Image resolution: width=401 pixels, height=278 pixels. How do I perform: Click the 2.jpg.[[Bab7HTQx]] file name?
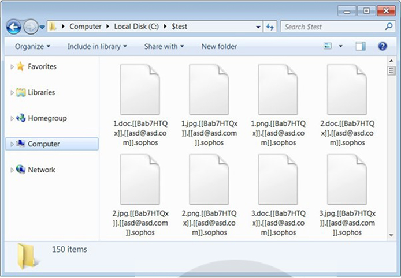coord(140,223)
